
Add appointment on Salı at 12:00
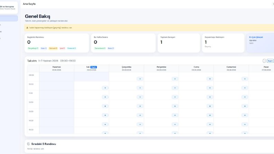point(105,106)
